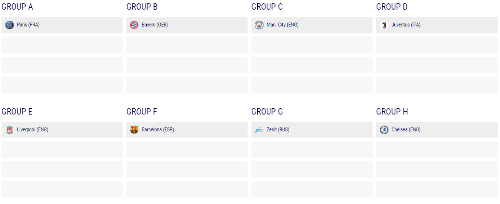This screenshot has width=500, height=204.
Task: Open the Liverpool (ENG) team link
Action: pos(32,130)
